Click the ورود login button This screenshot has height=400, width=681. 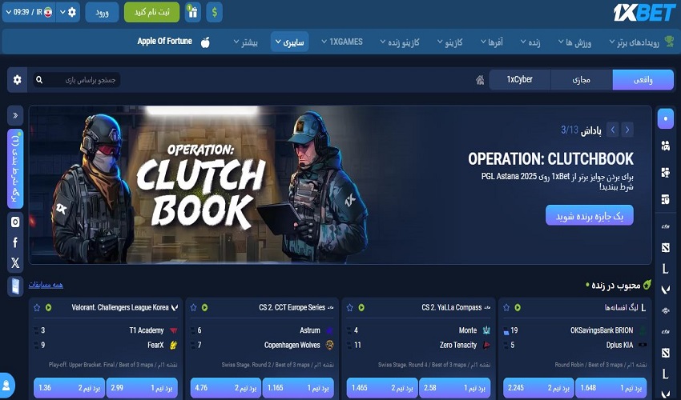[x=102, y=12]
